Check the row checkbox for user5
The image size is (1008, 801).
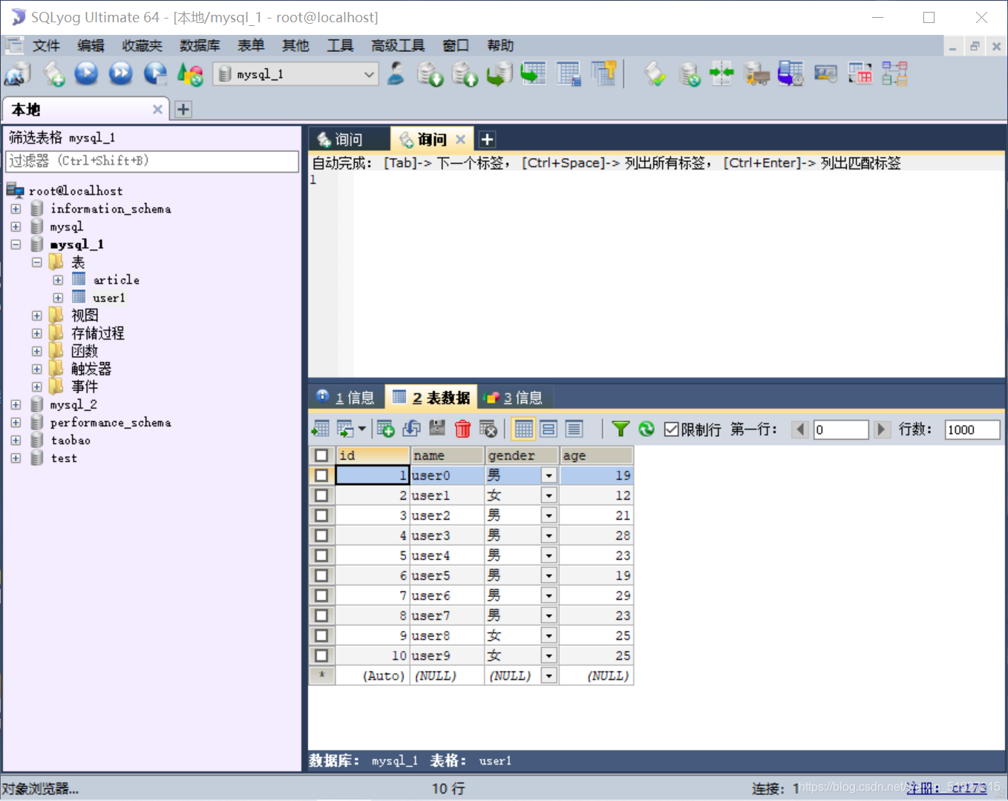click(321, 576)
